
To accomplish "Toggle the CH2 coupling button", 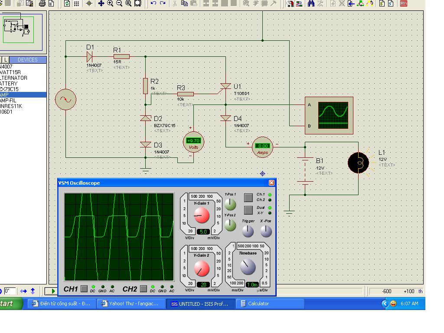I will tap(143, 288).
